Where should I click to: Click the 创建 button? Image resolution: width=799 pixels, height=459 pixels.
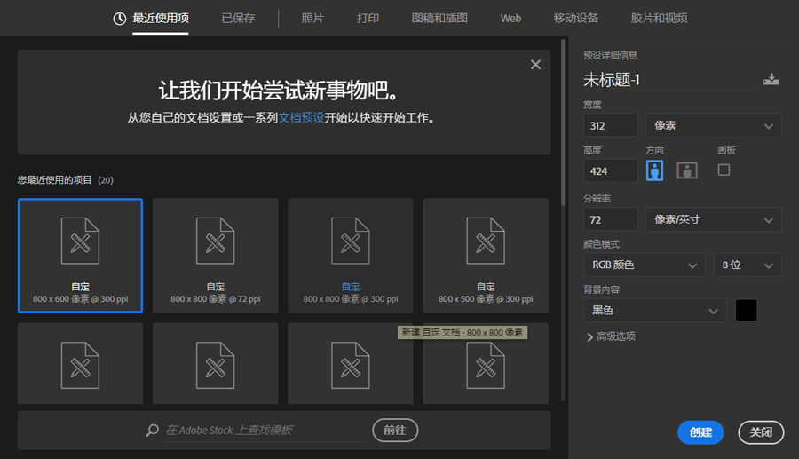tap(700, 432)
